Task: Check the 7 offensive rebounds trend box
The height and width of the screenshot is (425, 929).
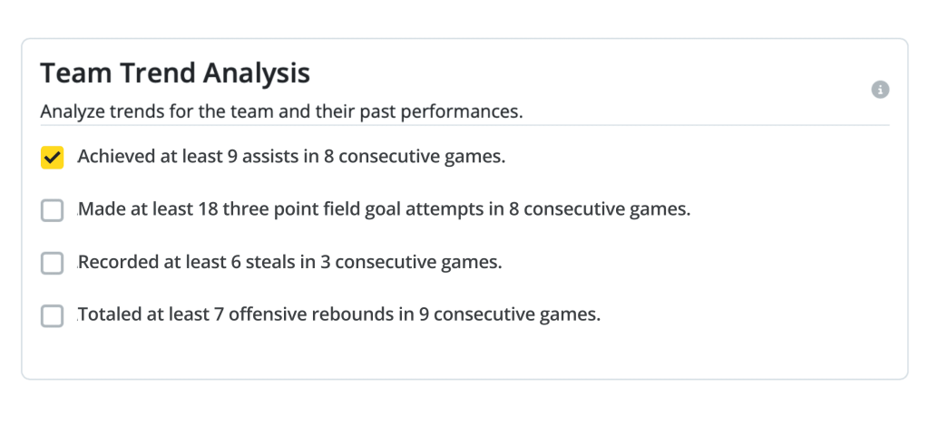Action: [52, 315]
